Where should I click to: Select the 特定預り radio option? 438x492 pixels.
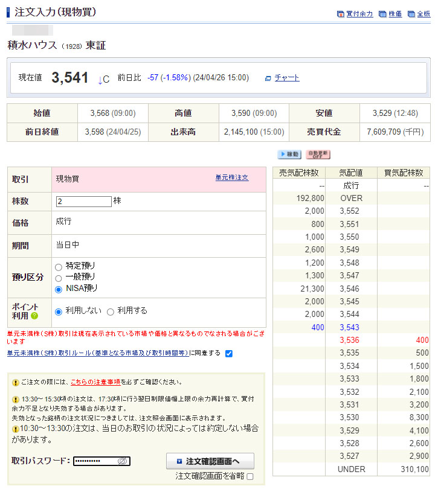(x=59, y=266)
